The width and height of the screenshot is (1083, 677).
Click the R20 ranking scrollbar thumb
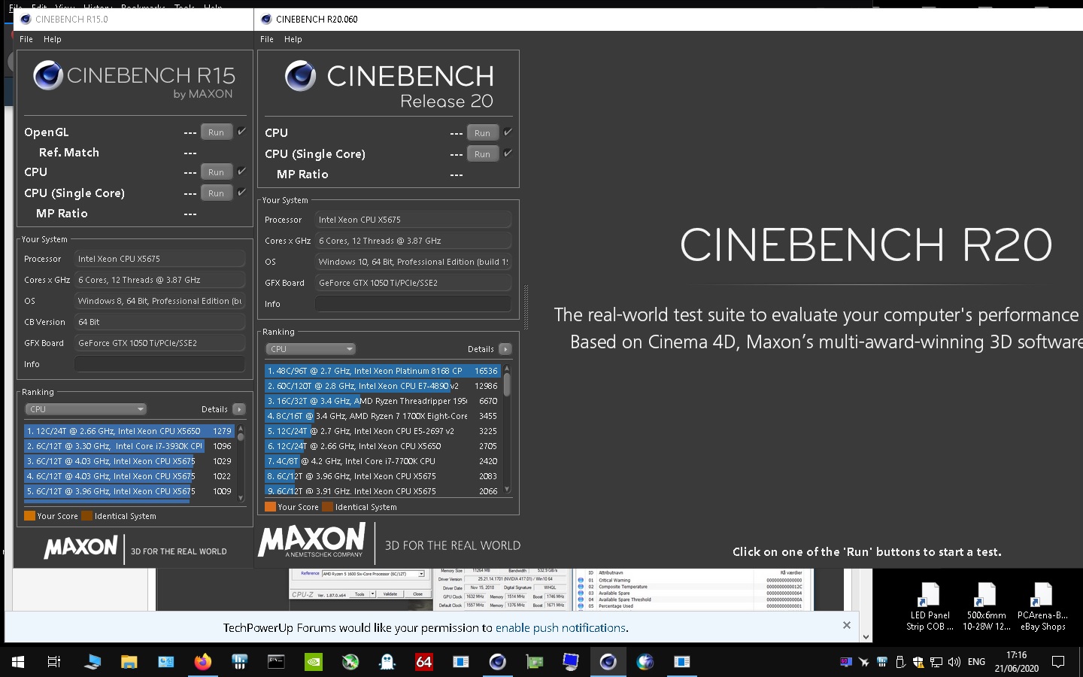coord(507,384)
